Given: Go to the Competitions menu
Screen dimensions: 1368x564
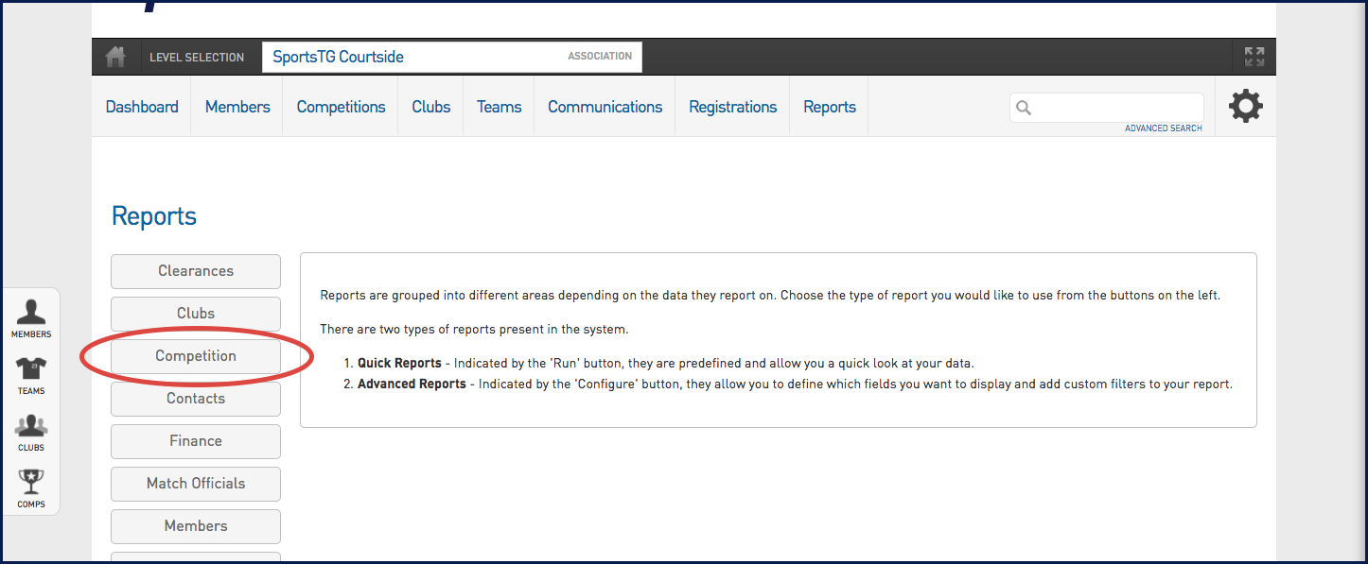Looking at the screenshot, I should coord(341,107).
